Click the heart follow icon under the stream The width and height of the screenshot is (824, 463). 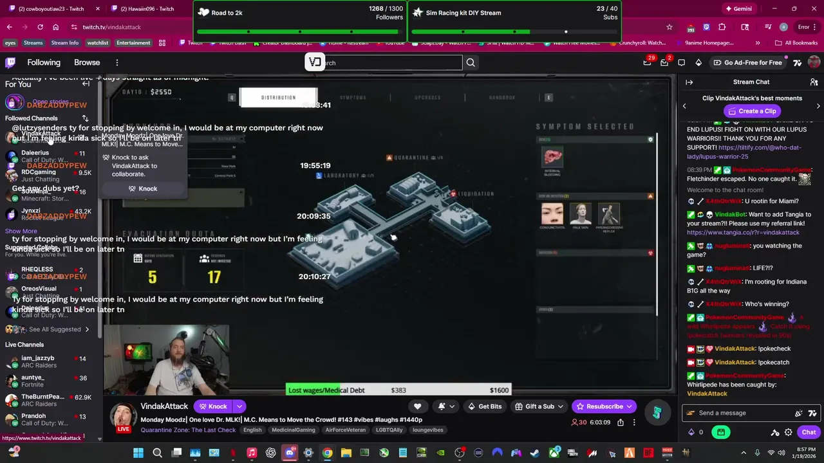pos(417,406)
